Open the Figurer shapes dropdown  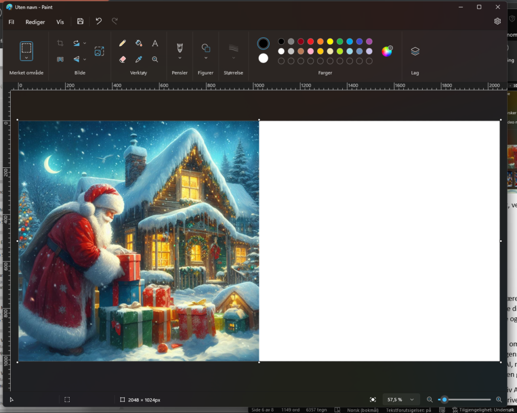205,50
